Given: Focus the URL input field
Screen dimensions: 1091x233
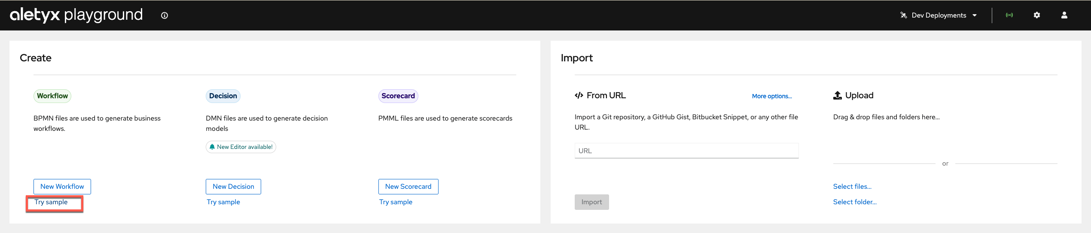Looking at the screenshot, I should click(686, 151).
